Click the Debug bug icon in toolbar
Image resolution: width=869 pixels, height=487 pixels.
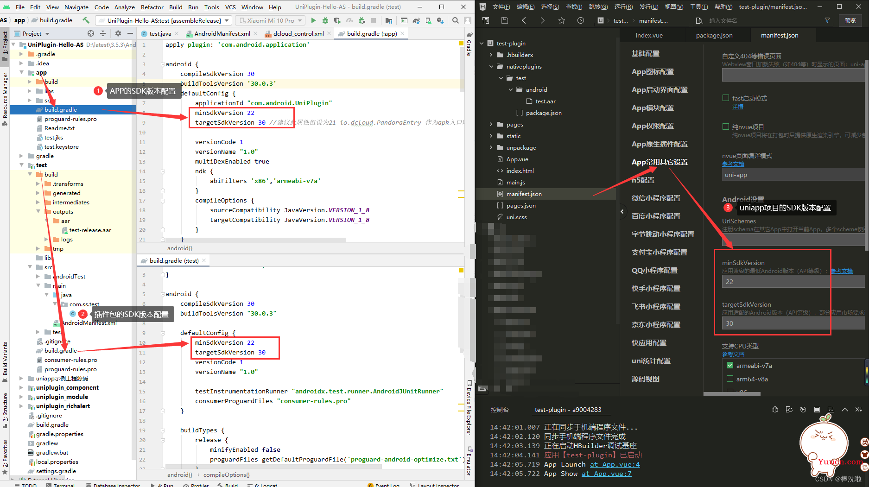[x=325, y=20]
